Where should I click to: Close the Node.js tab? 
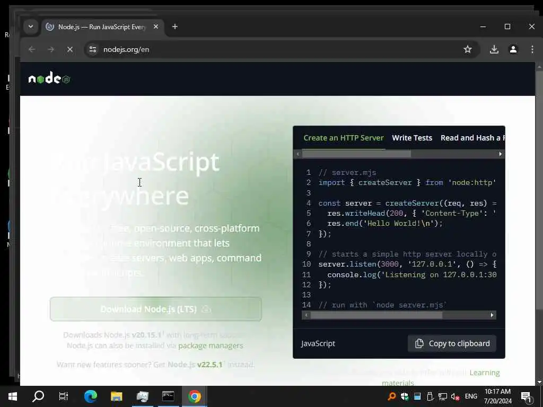156,26
